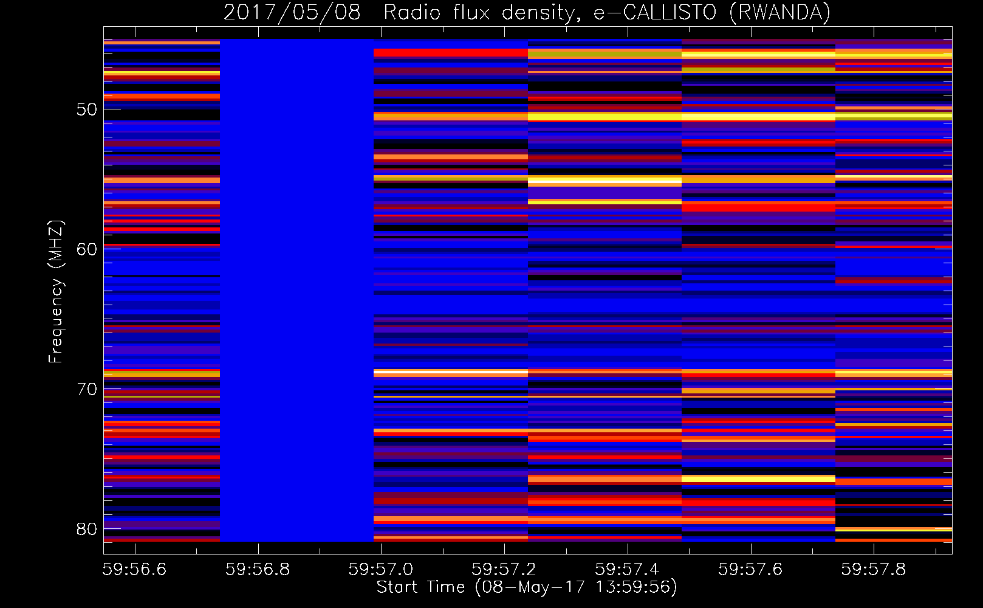983x608 pixels.
Task: Click the time tick label '59:56.6'
Action: [134, 570]
